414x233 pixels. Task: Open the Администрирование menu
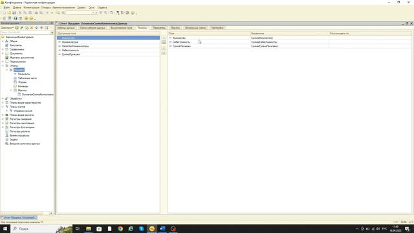(x=63, y=8)
